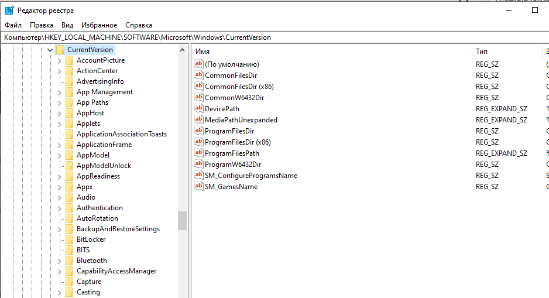Viewport: 549px width, 298px height.
Task: Click the tree pane scroll-up arrow
Action: tap(182, 50)
